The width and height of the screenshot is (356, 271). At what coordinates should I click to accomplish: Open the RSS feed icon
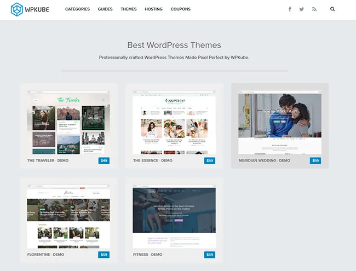[x=314, y=9]
